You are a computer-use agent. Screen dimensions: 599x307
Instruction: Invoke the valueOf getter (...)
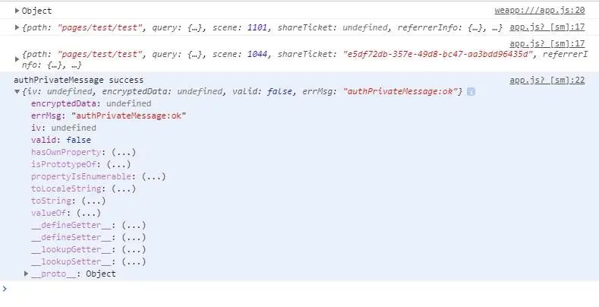pos(89,213)
